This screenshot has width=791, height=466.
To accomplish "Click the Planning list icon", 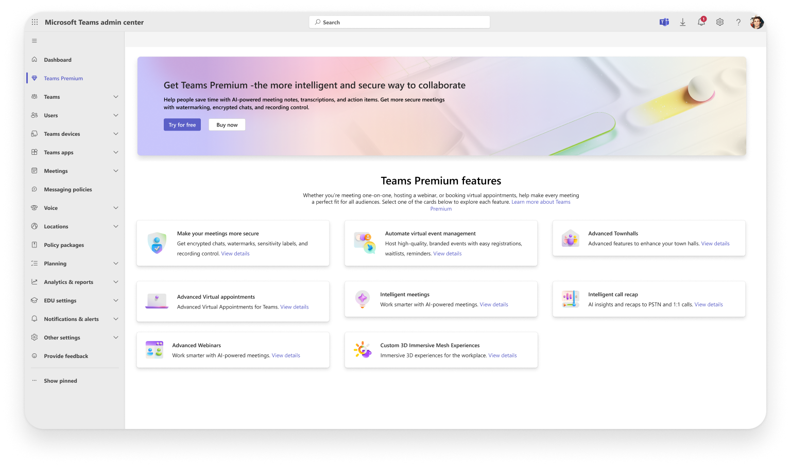I will click(35, 263).
